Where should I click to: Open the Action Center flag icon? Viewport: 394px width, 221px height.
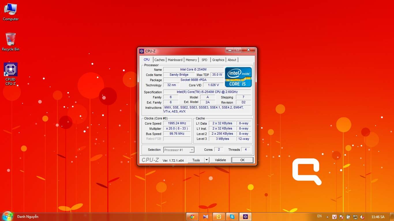point(342,217)
